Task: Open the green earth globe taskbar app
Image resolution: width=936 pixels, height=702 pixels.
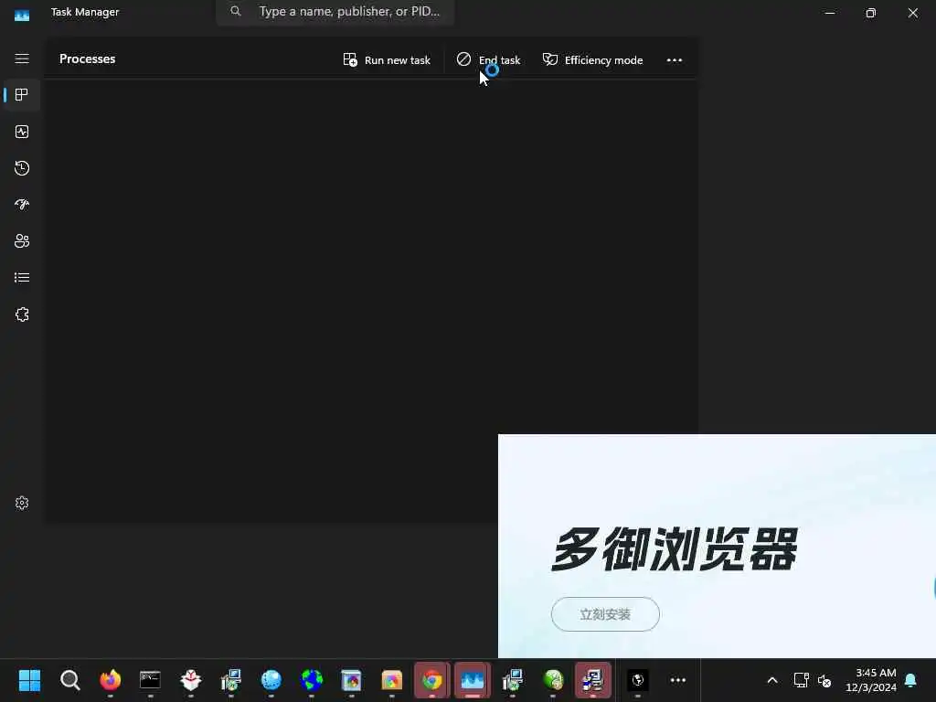Action: pos(312,680)
